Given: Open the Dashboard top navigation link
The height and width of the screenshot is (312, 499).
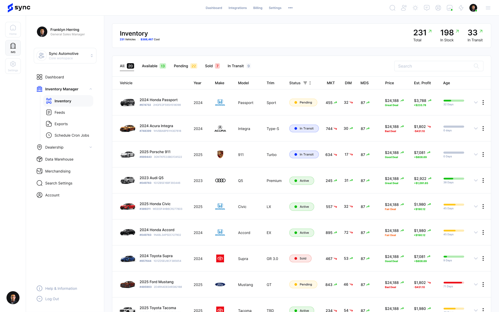Looking at the screenshot, I should tap(214, 8).
